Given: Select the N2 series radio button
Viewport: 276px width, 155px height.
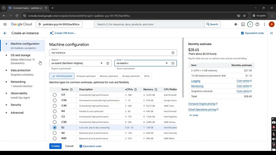Looking at the screenshot, I should point(55,133).
